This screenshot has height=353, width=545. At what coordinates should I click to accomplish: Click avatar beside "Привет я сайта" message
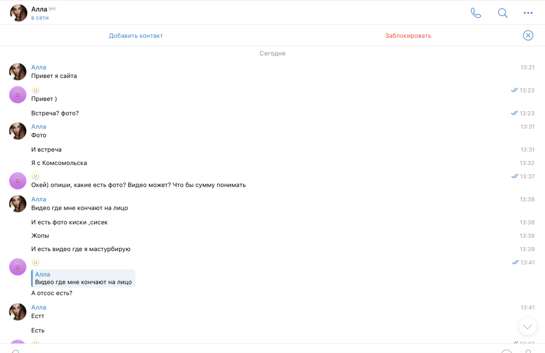click(x=18, y=72)
